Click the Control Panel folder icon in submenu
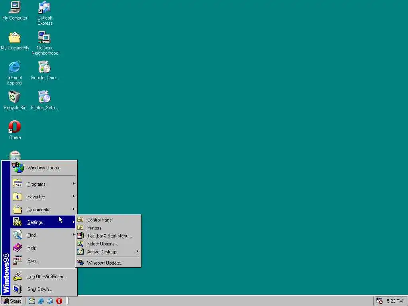408x306 pixels. pyautogui.click(x=80, y=220)
